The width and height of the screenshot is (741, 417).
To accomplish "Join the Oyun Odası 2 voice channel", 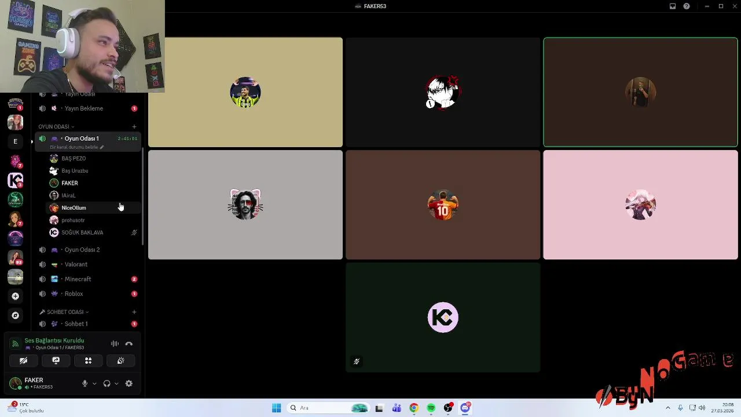I will (88, 250).
